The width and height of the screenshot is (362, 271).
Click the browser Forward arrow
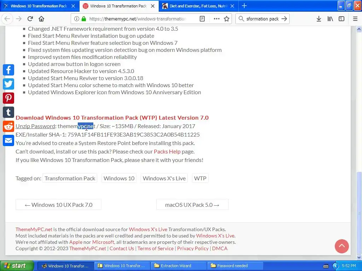pos(19,19)
